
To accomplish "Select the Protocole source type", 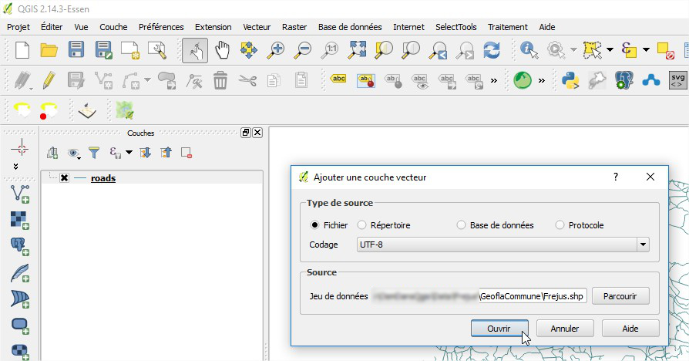I will pos(560,225).
